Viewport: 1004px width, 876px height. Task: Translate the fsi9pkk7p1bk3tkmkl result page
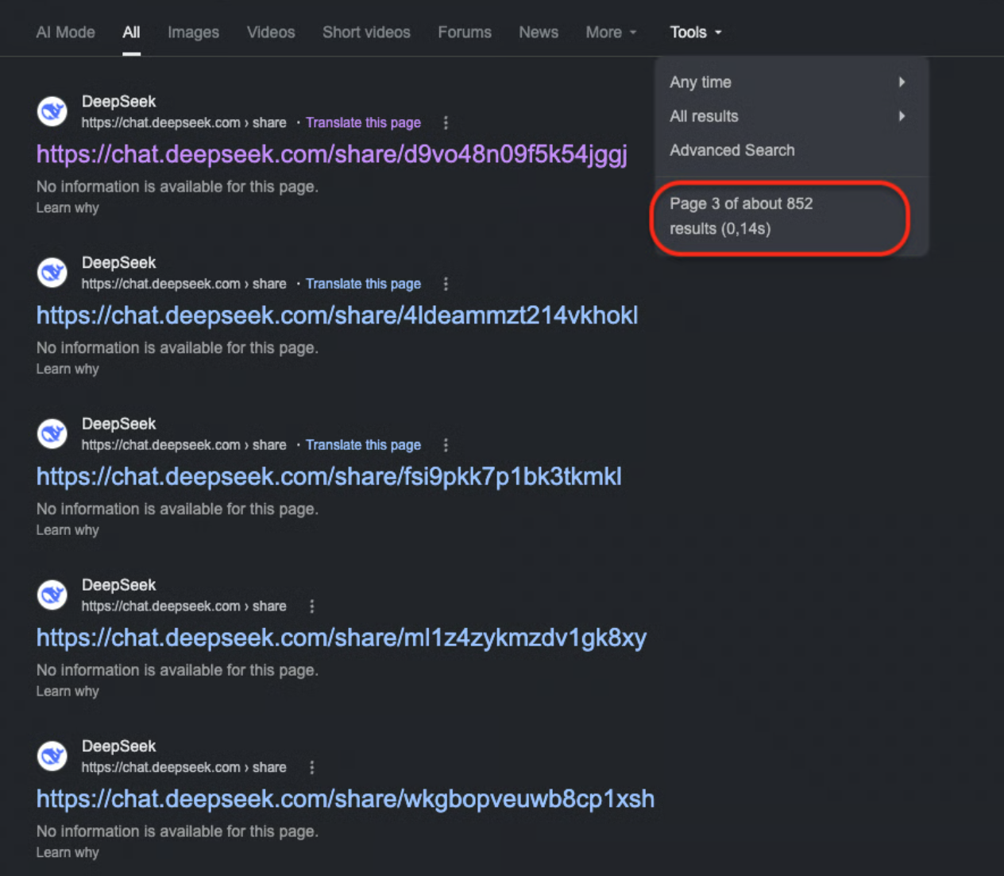pos(363,445)
